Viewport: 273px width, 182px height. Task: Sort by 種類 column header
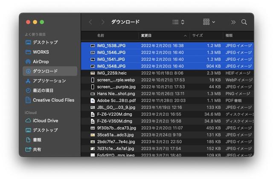pos(229,35)
